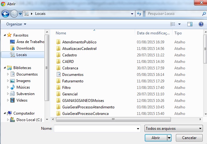The height and width of the screenshot is (144, 207).
Task: Click the Favoritos star icon
Action: tap(9, 35)
